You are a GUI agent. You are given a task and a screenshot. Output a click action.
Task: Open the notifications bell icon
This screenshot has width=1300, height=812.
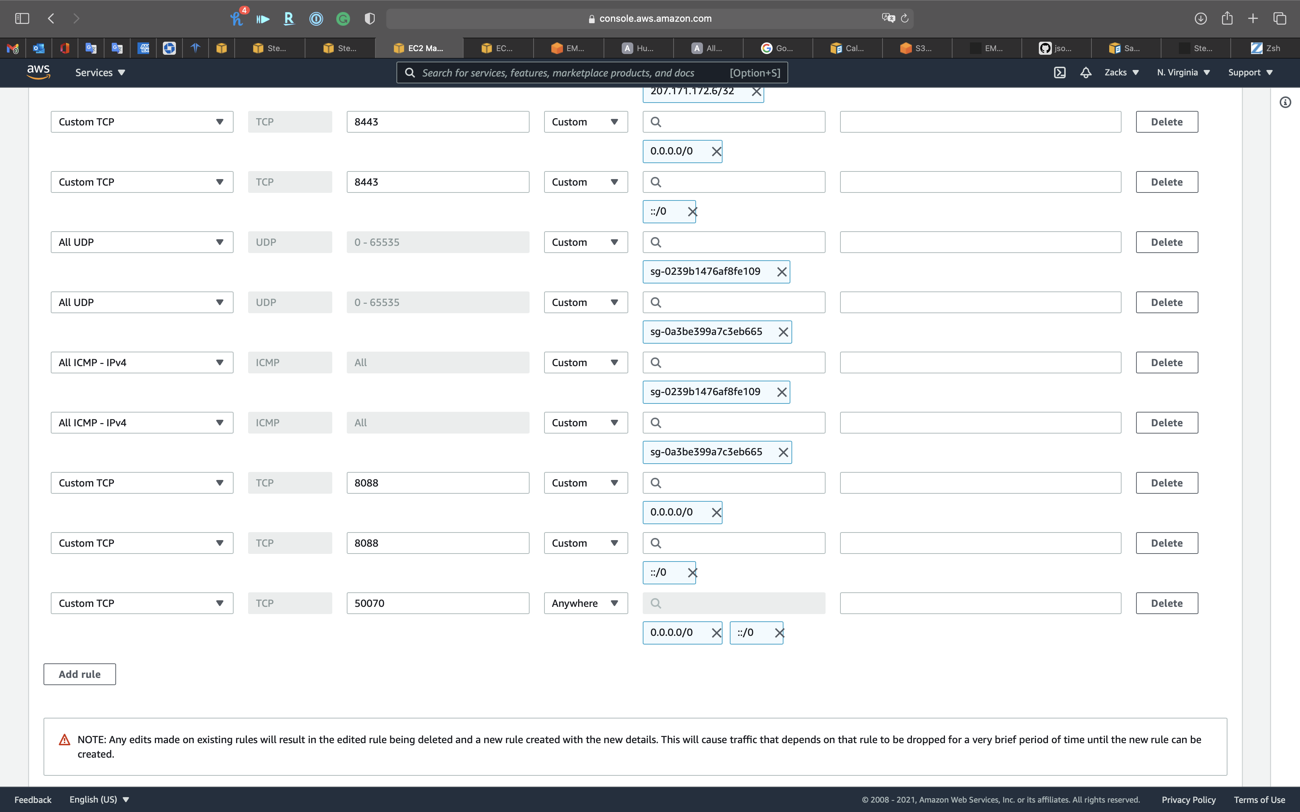coord(1086,72)
